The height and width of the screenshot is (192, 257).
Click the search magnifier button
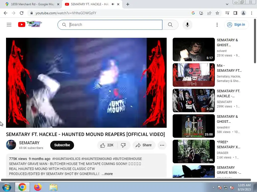170,25
